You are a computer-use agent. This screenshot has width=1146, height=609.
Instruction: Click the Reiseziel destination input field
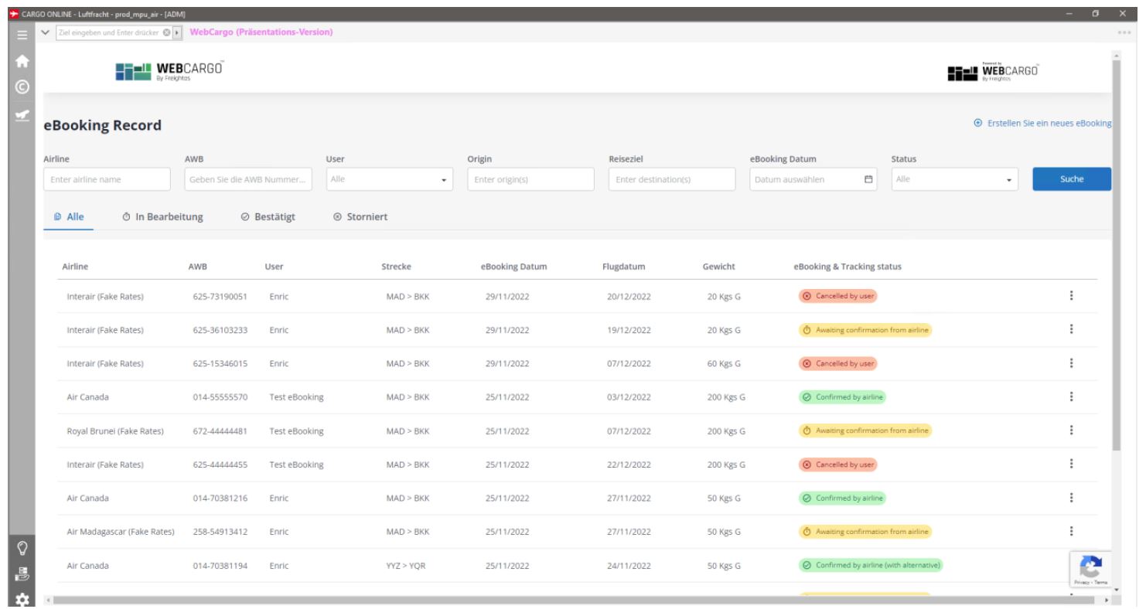pos(672,179)
